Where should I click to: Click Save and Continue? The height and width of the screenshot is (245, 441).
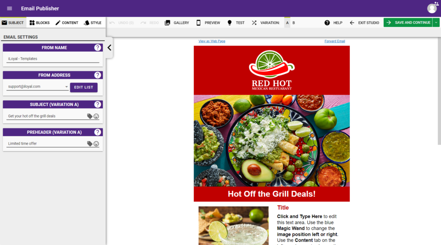click(408, 22)
